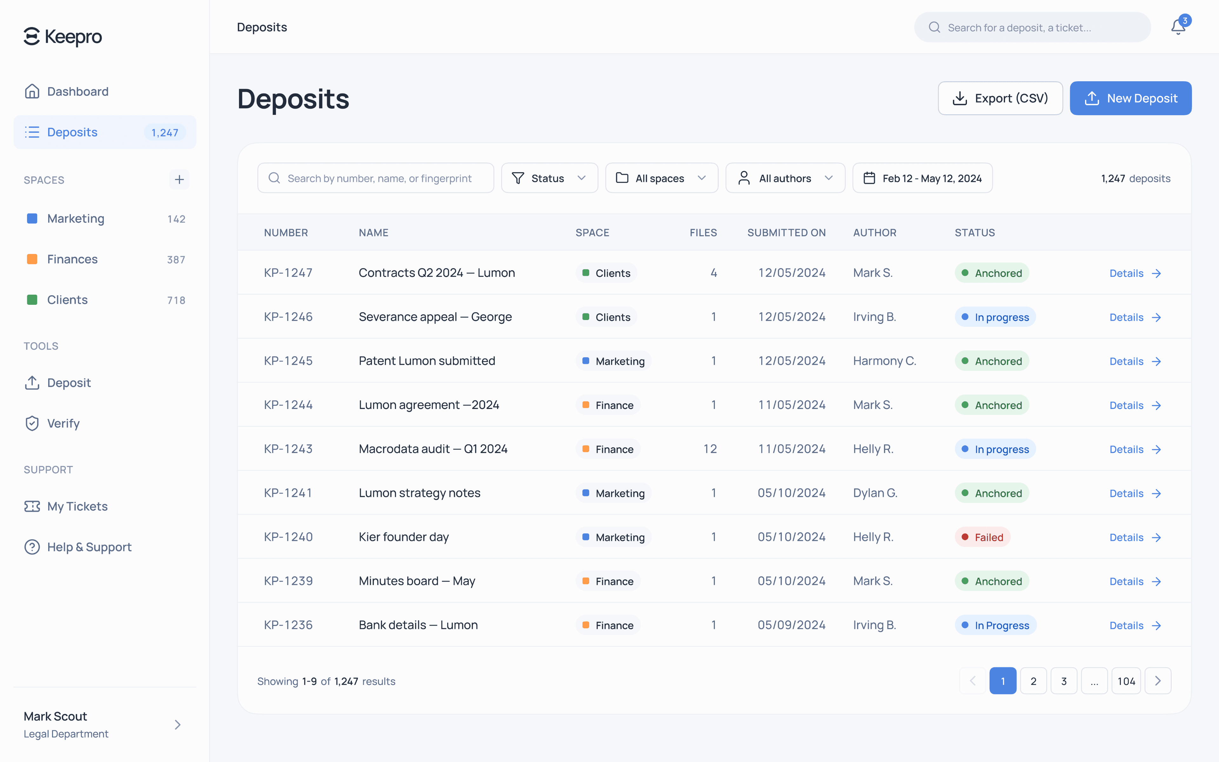Click the Dashboard home icon

[x=32, y=91]
